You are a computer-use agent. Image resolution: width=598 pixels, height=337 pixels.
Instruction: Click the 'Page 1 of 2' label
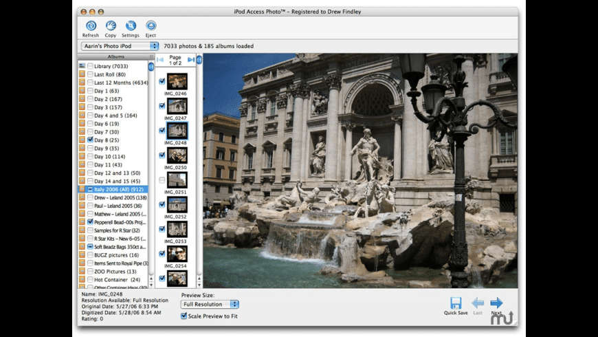pos(175,60)
